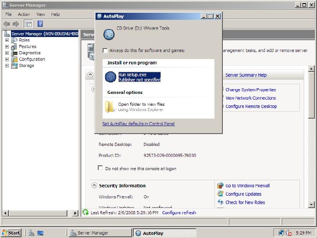The image size is (317, 238).
Task: Click the Storage icon in tree
Action: pyautogui.click(x=14, y=66)
